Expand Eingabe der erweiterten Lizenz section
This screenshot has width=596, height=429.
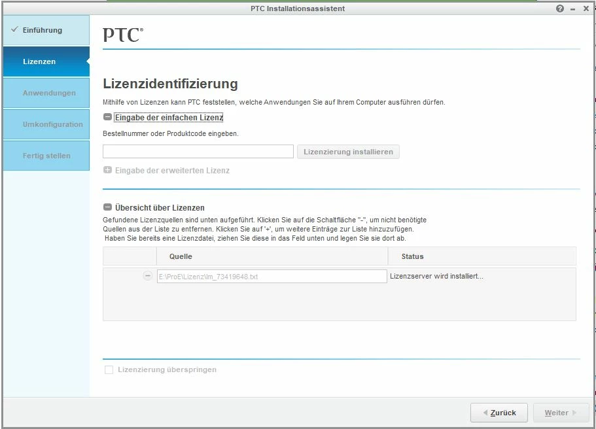pyautogui.click(x=107, y=170)
